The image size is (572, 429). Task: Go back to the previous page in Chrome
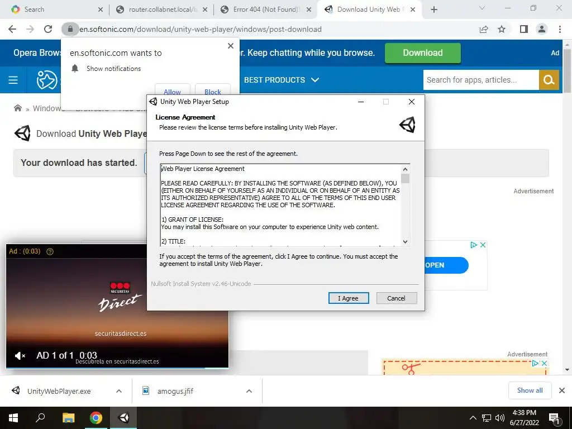click(12, 29)
